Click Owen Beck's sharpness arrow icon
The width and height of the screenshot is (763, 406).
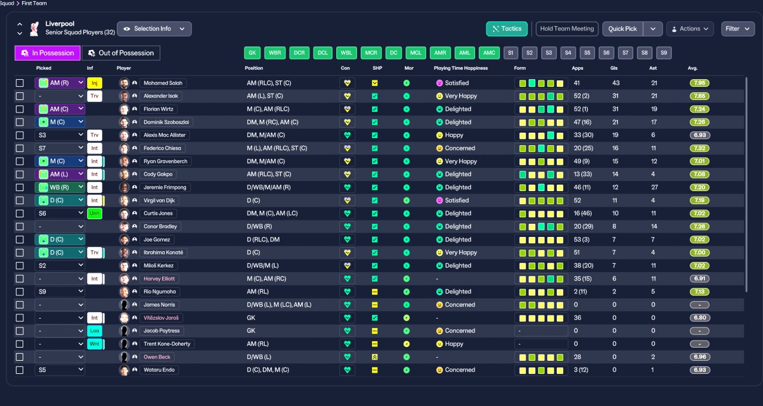375,357
